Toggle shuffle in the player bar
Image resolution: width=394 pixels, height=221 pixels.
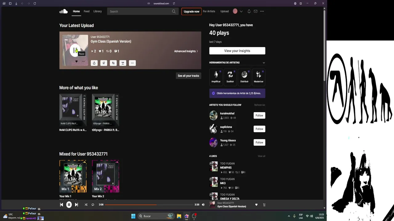86,205
